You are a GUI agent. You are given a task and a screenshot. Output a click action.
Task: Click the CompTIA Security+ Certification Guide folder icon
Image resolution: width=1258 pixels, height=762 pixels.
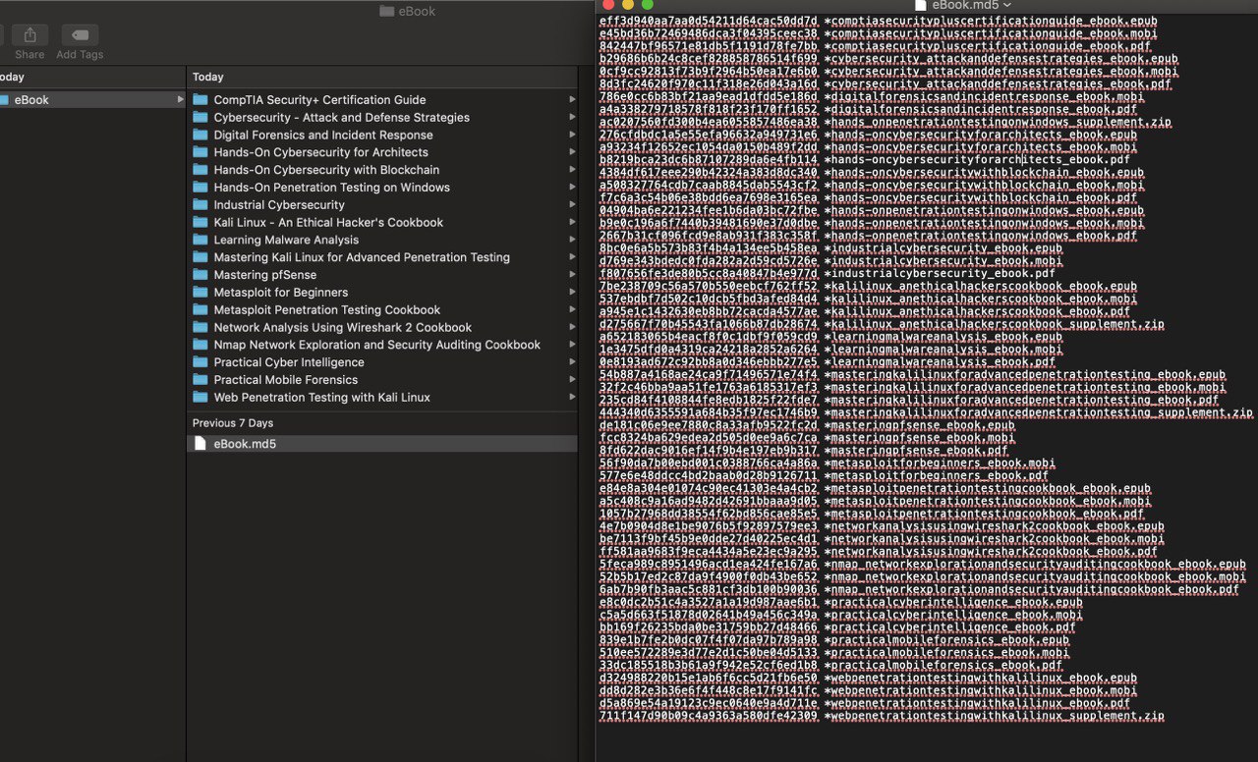[200, 100]
